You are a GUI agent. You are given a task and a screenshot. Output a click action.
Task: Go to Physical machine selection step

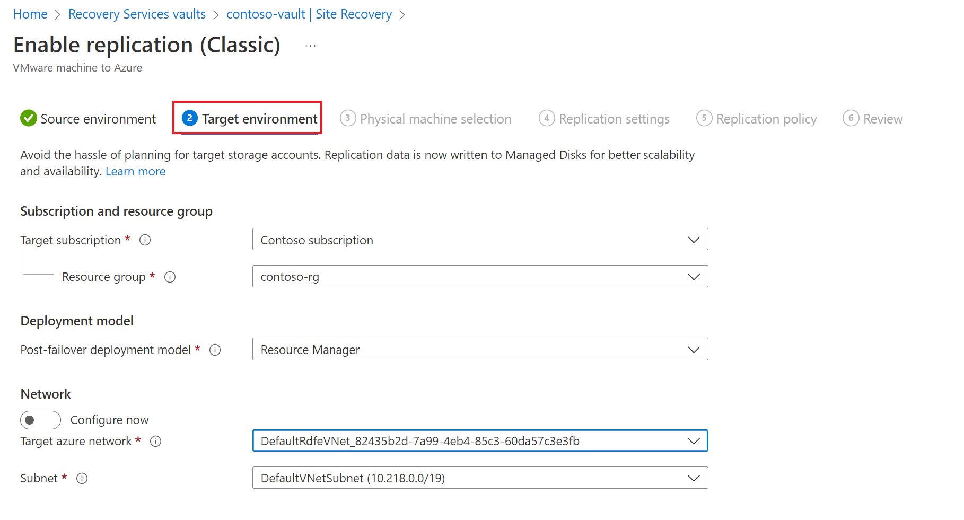pyautogui.click(x=435, y=119)
